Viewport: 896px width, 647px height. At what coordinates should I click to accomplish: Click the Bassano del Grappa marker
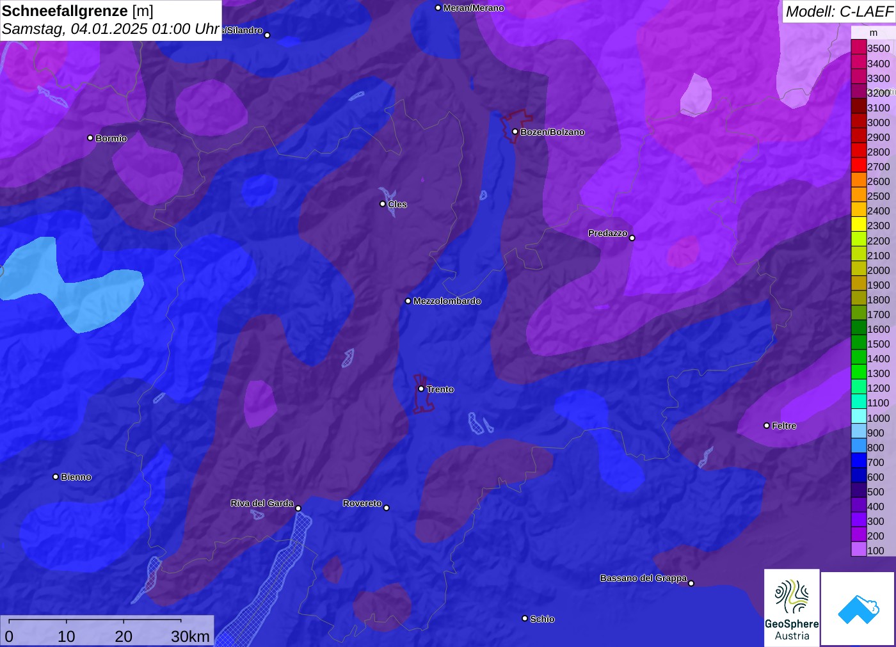click(x=691, y=583)
